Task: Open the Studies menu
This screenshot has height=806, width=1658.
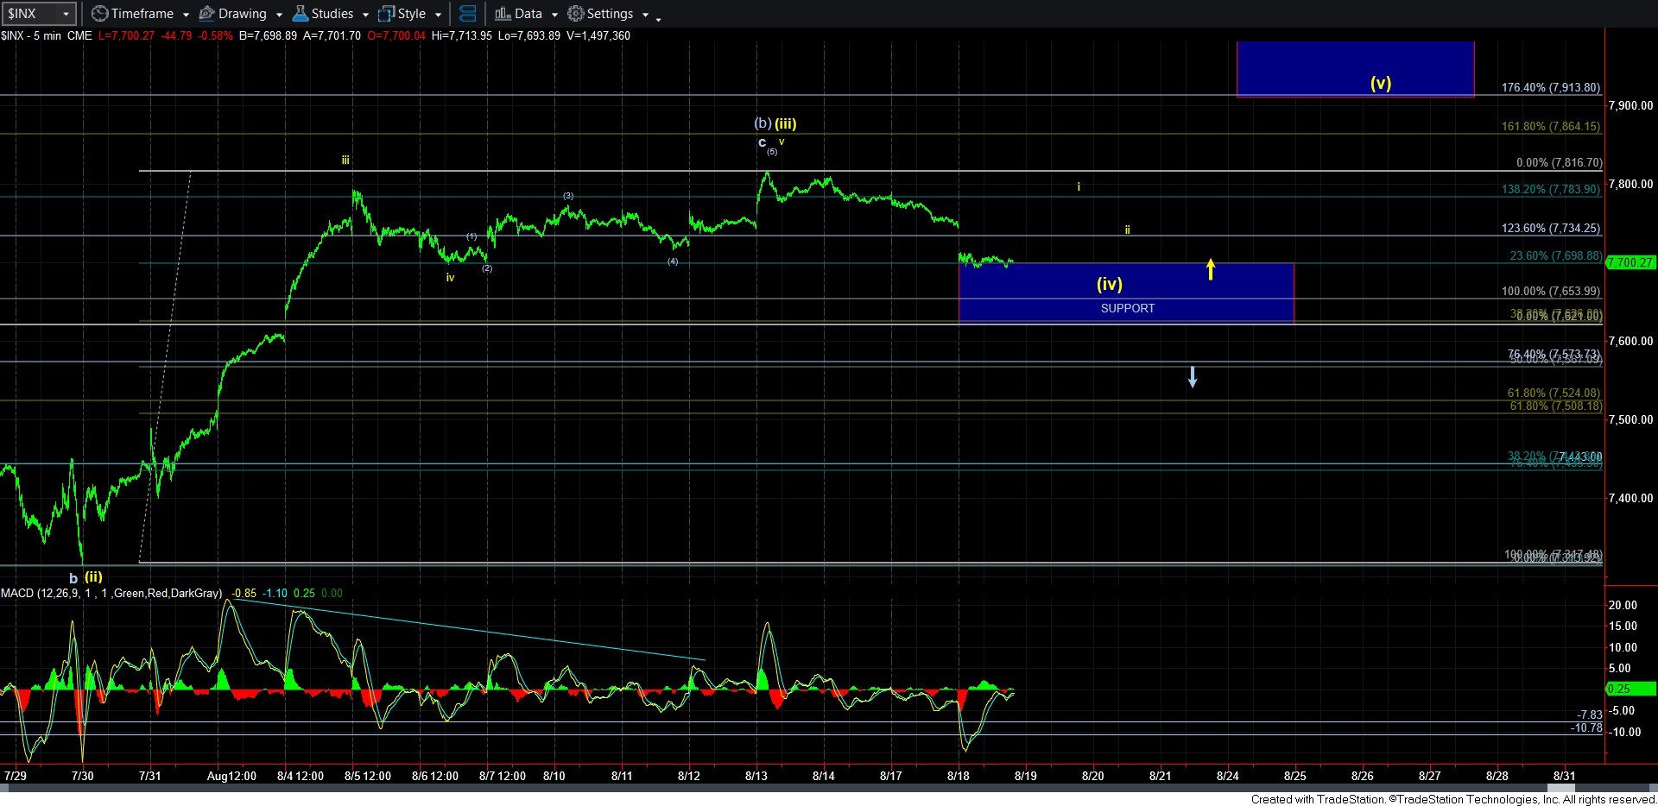Action: pyautogui.click(x=331, y=14)
